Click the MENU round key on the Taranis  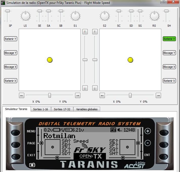point(16,132)
